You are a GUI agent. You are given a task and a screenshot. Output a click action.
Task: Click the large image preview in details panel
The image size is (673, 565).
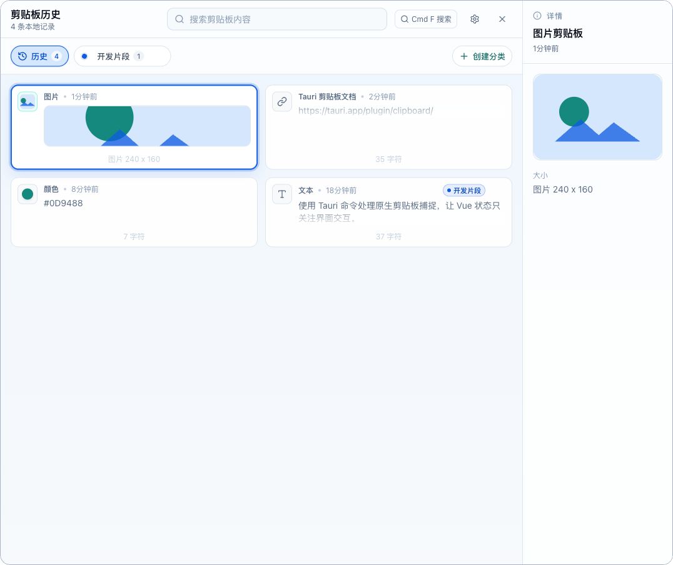tap(597, 117)
